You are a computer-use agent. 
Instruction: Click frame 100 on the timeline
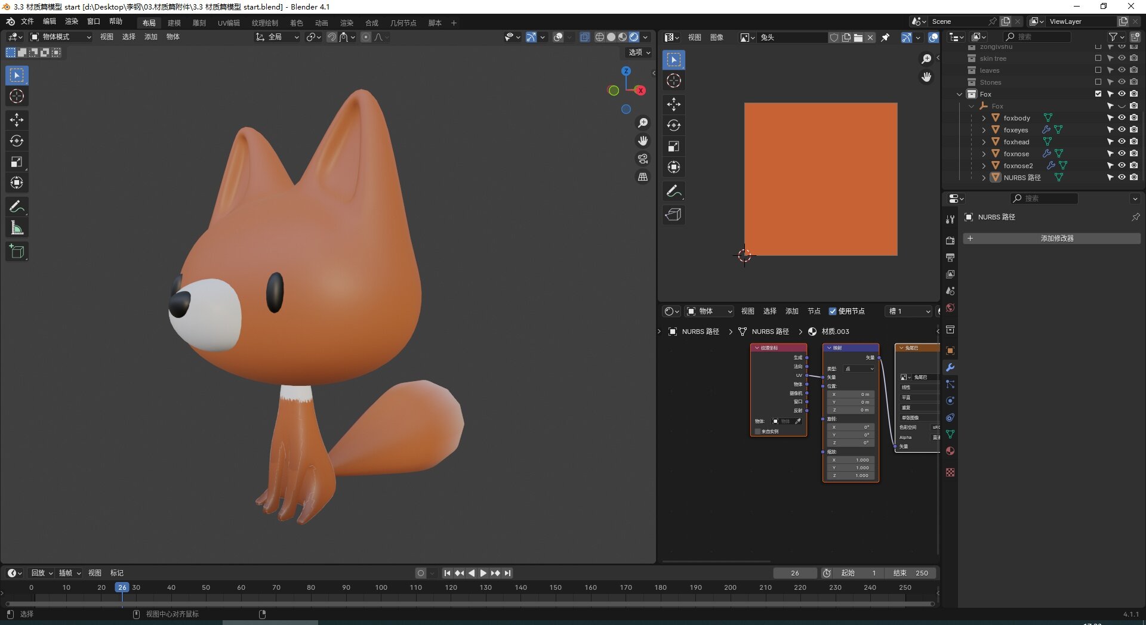click(x=381, y=588)
